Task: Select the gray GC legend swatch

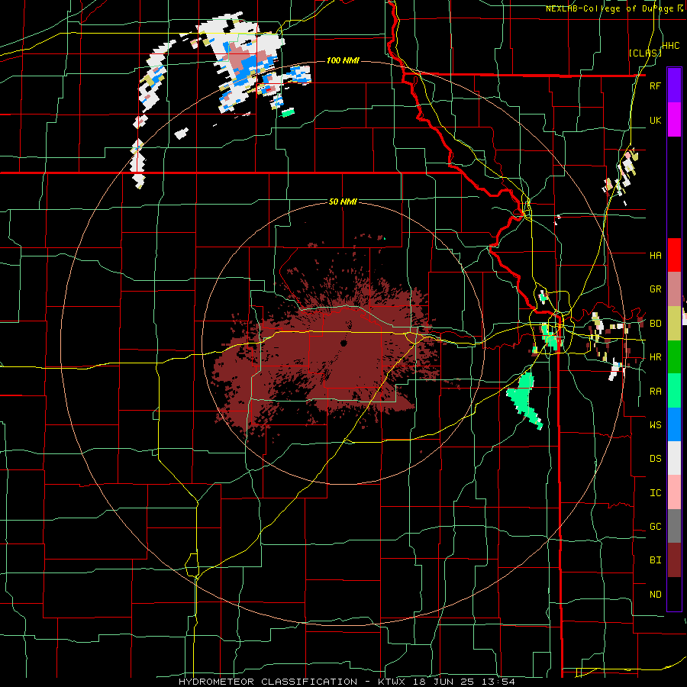Action: 674,526
